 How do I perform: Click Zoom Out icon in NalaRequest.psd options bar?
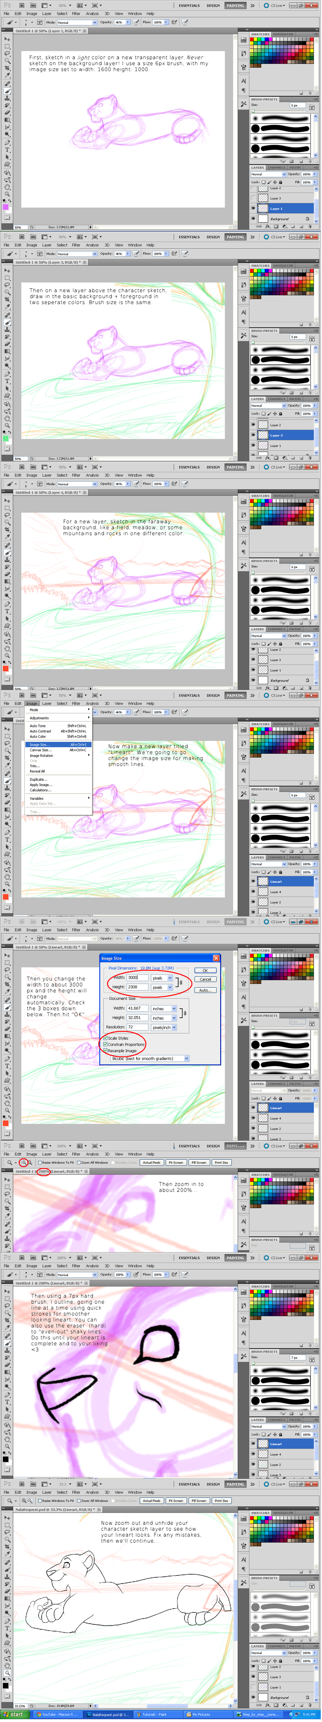coord(30,1500)
